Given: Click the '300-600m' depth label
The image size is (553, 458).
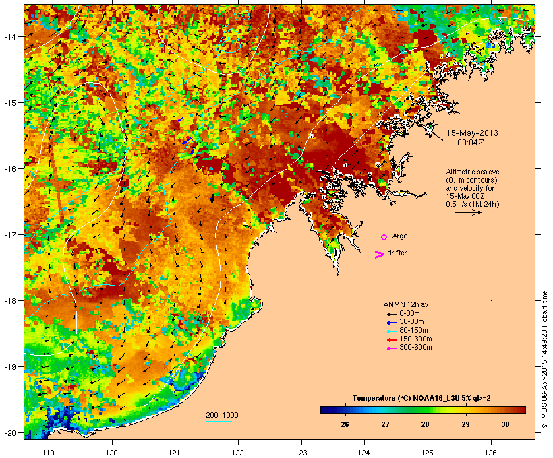Looking at the screenshot, I should click(415, 348).
